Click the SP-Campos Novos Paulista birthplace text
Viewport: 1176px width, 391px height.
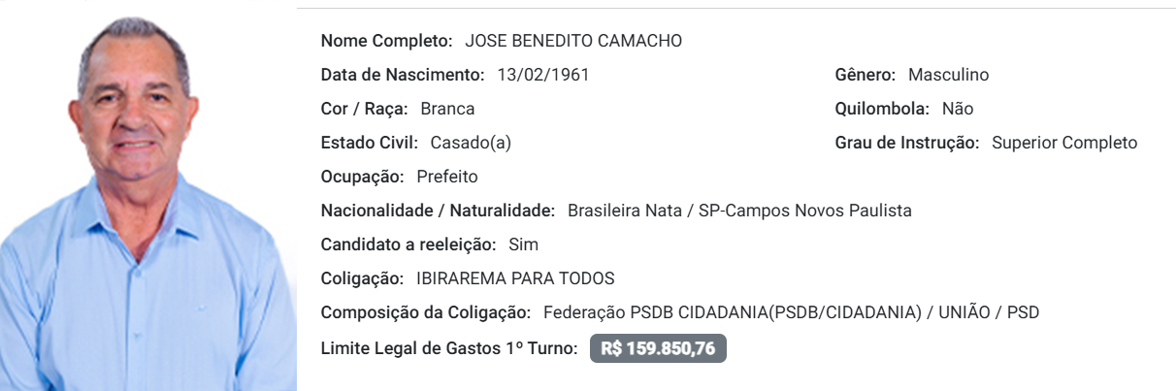(x=805, y=211)
